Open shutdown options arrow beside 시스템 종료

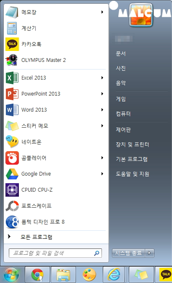(x=149, y=253)
